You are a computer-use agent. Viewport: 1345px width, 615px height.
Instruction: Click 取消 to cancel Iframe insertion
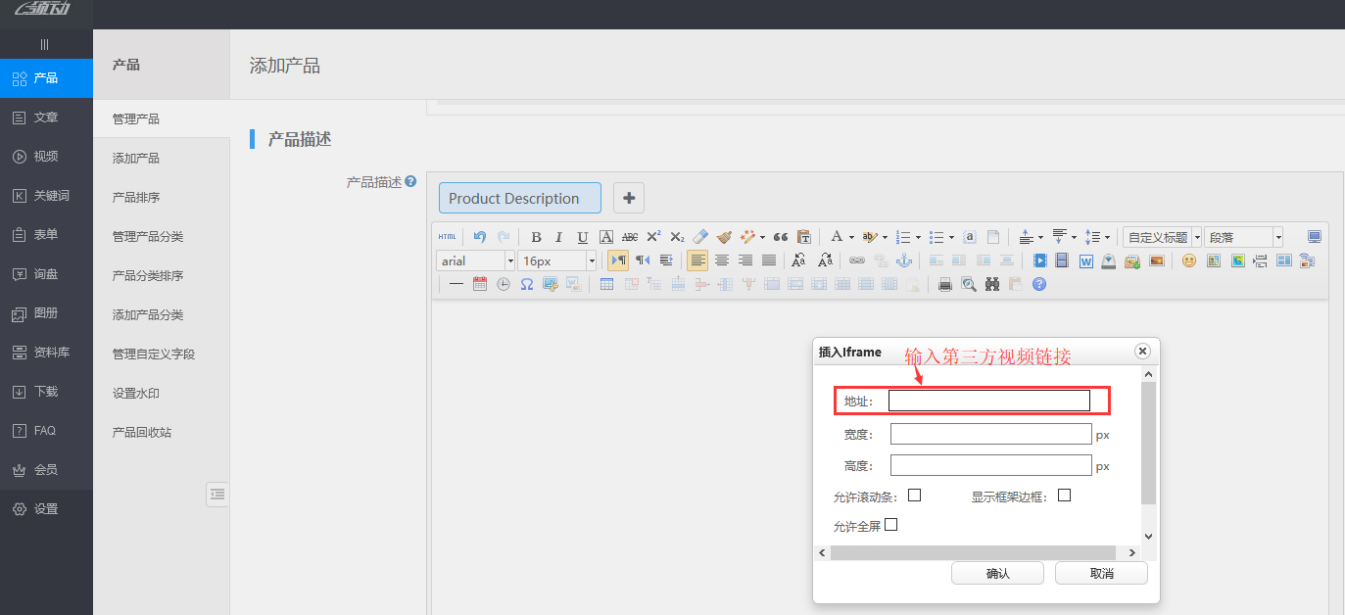pyautogui.click(x=1101, y=573)
